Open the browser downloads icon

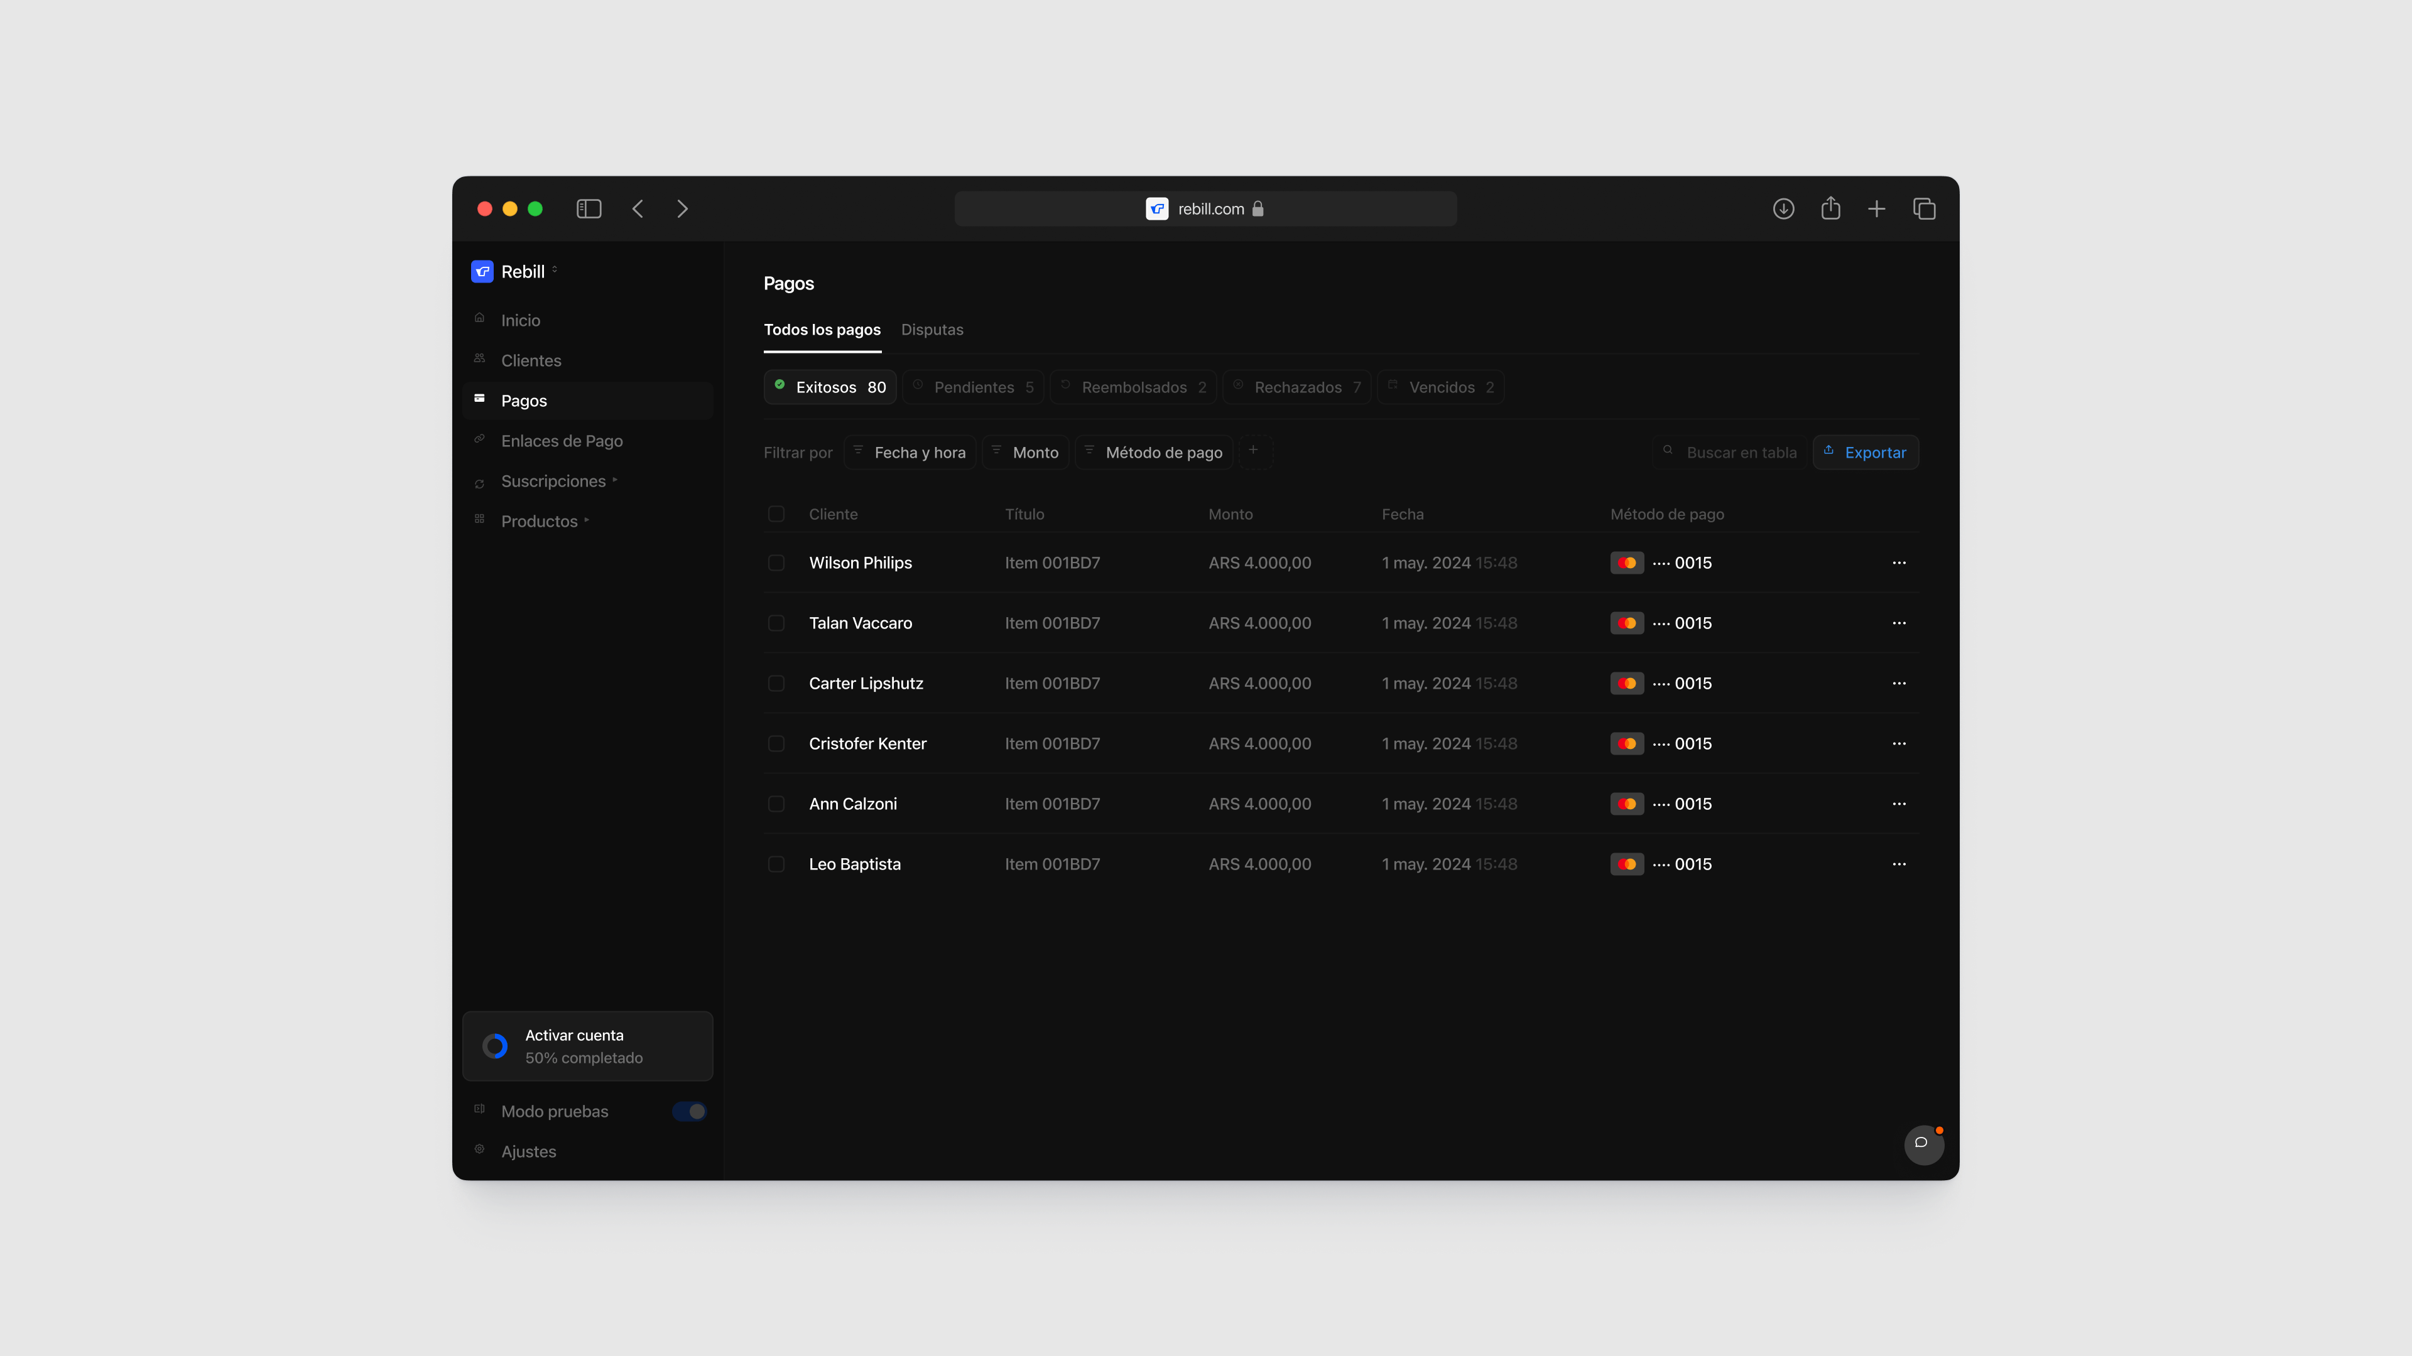tap(1784, 208)
